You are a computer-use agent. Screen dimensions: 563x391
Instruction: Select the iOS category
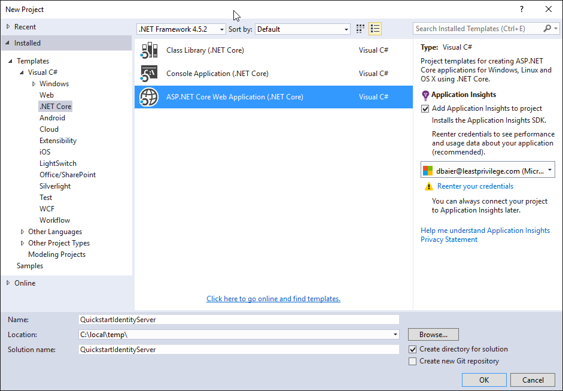[45, 152]
